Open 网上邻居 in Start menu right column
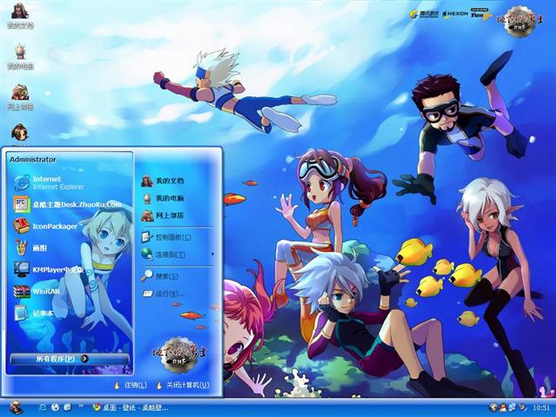Viewport: 556px width, 417px height. click(162, 215)
